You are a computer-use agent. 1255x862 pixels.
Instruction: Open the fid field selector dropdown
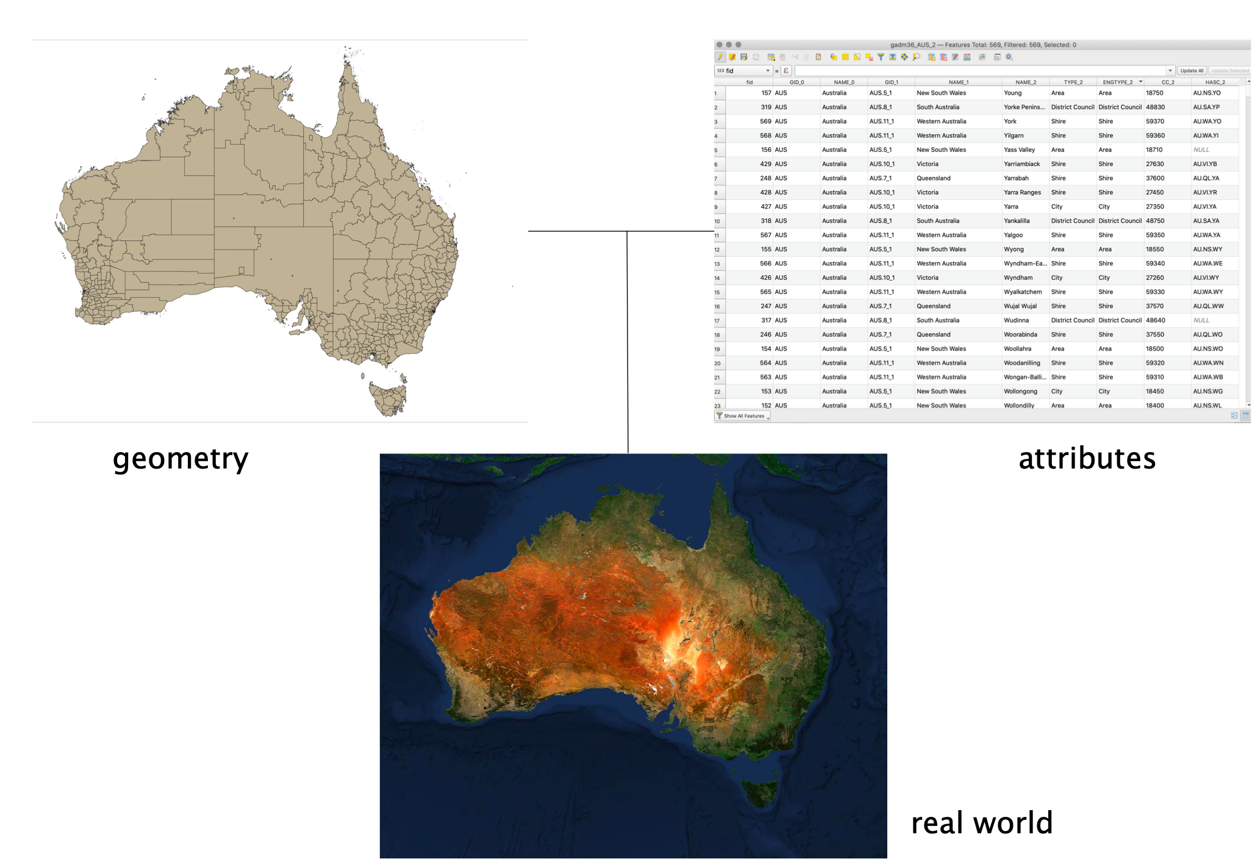(743, 71)
